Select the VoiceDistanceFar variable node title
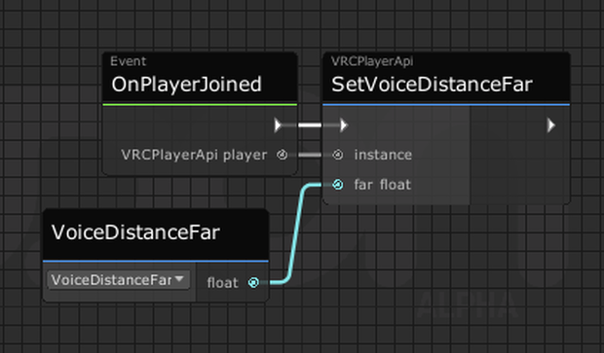Screen dimensions: 604x353 tap(135, 232)
